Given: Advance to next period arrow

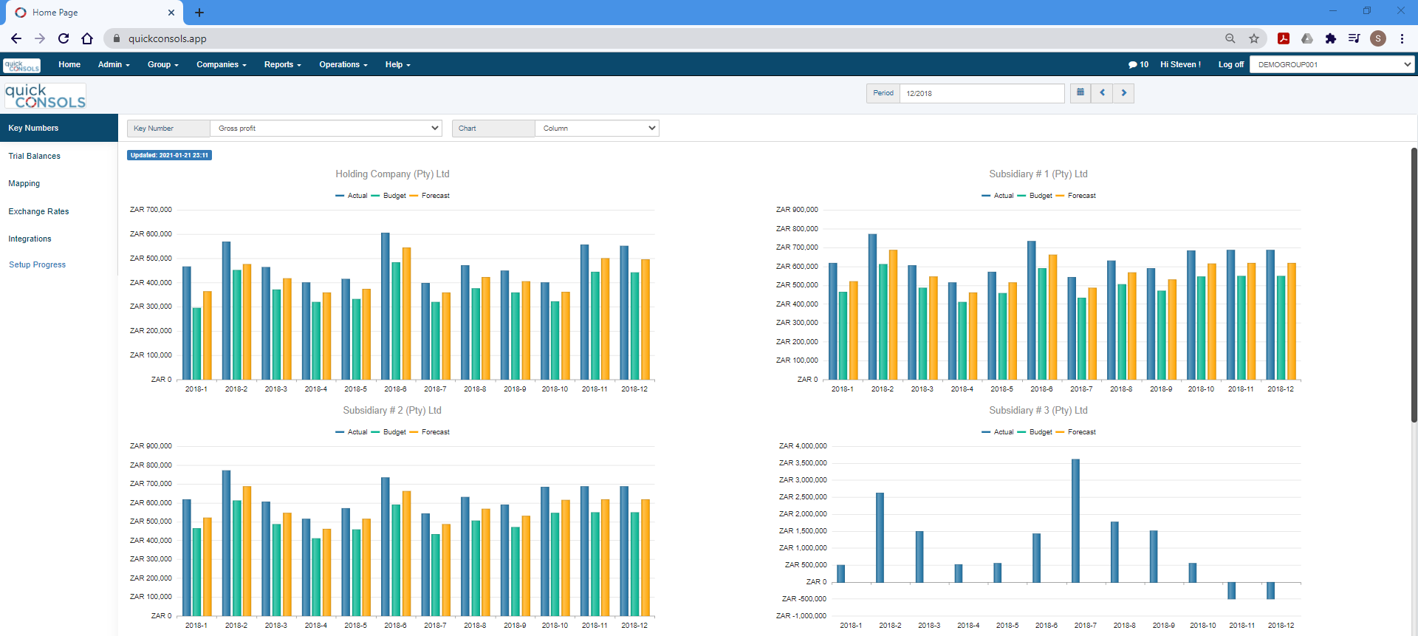Looking at the screenshot, I should [1123, 93].
